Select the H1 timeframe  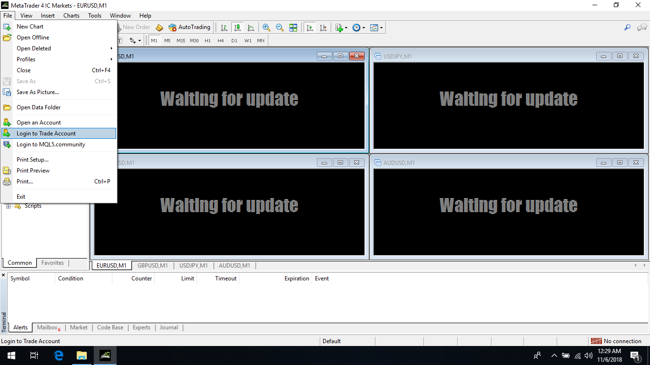[207, 41]
